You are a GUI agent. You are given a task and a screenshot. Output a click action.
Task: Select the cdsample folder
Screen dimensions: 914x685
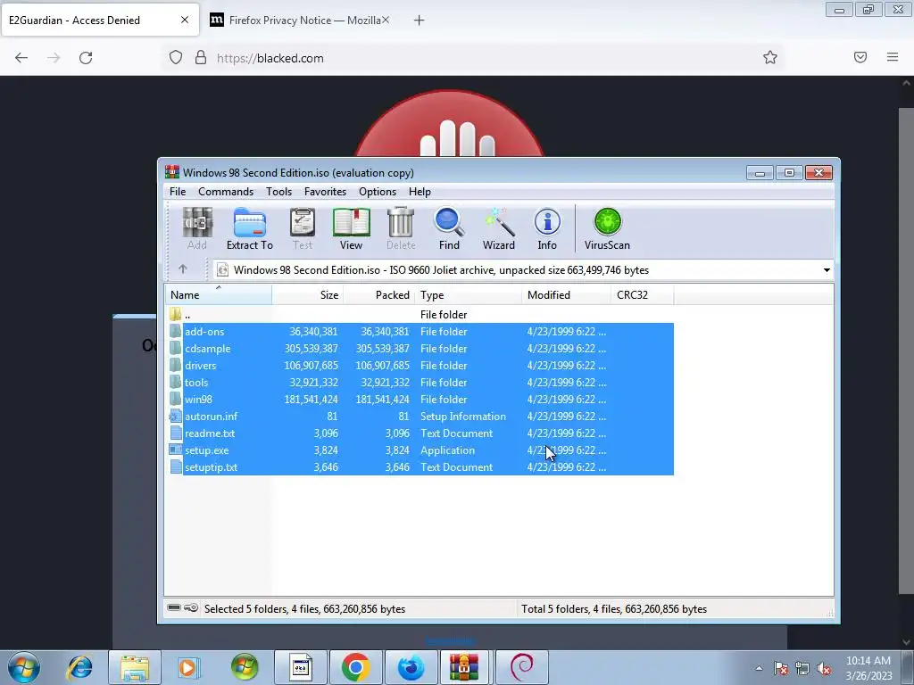[x=420, y=349]
